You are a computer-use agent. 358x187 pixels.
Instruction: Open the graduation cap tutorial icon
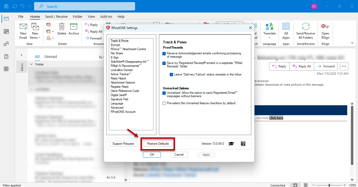pos(231,144)
